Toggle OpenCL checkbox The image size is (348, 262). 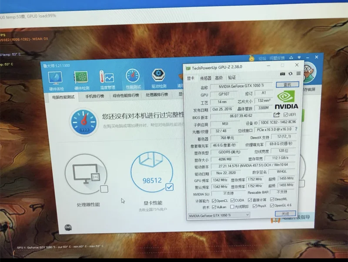pyautogui.click(x=214, y=201)
